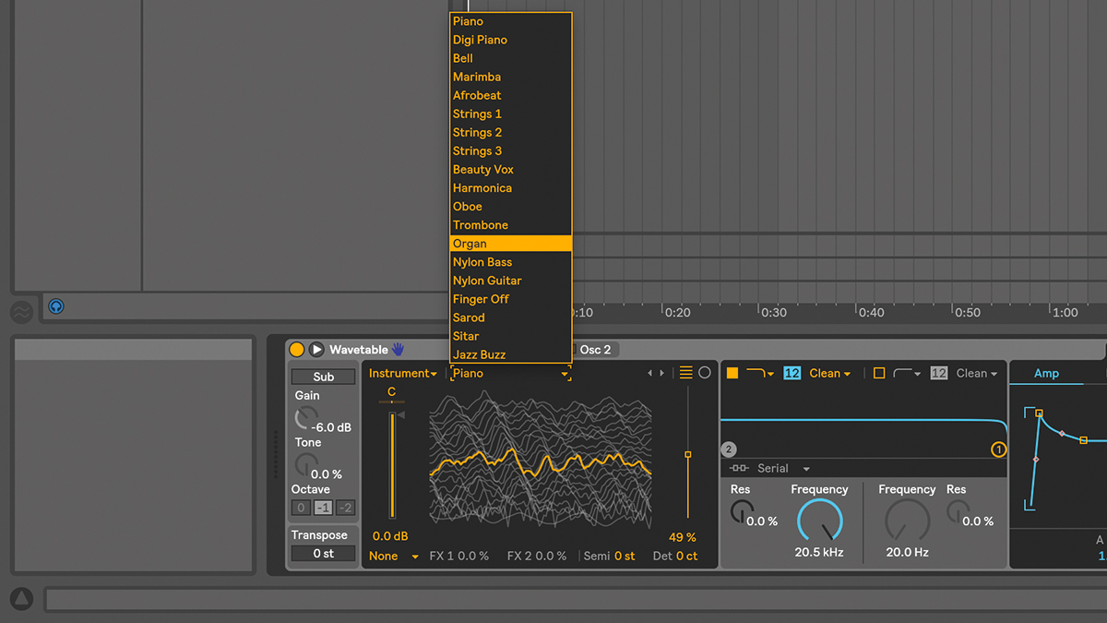The width and height of the screenshot is (1107, 623).
Task: Select filter 1 circled number marker
Action: (998, 449)
